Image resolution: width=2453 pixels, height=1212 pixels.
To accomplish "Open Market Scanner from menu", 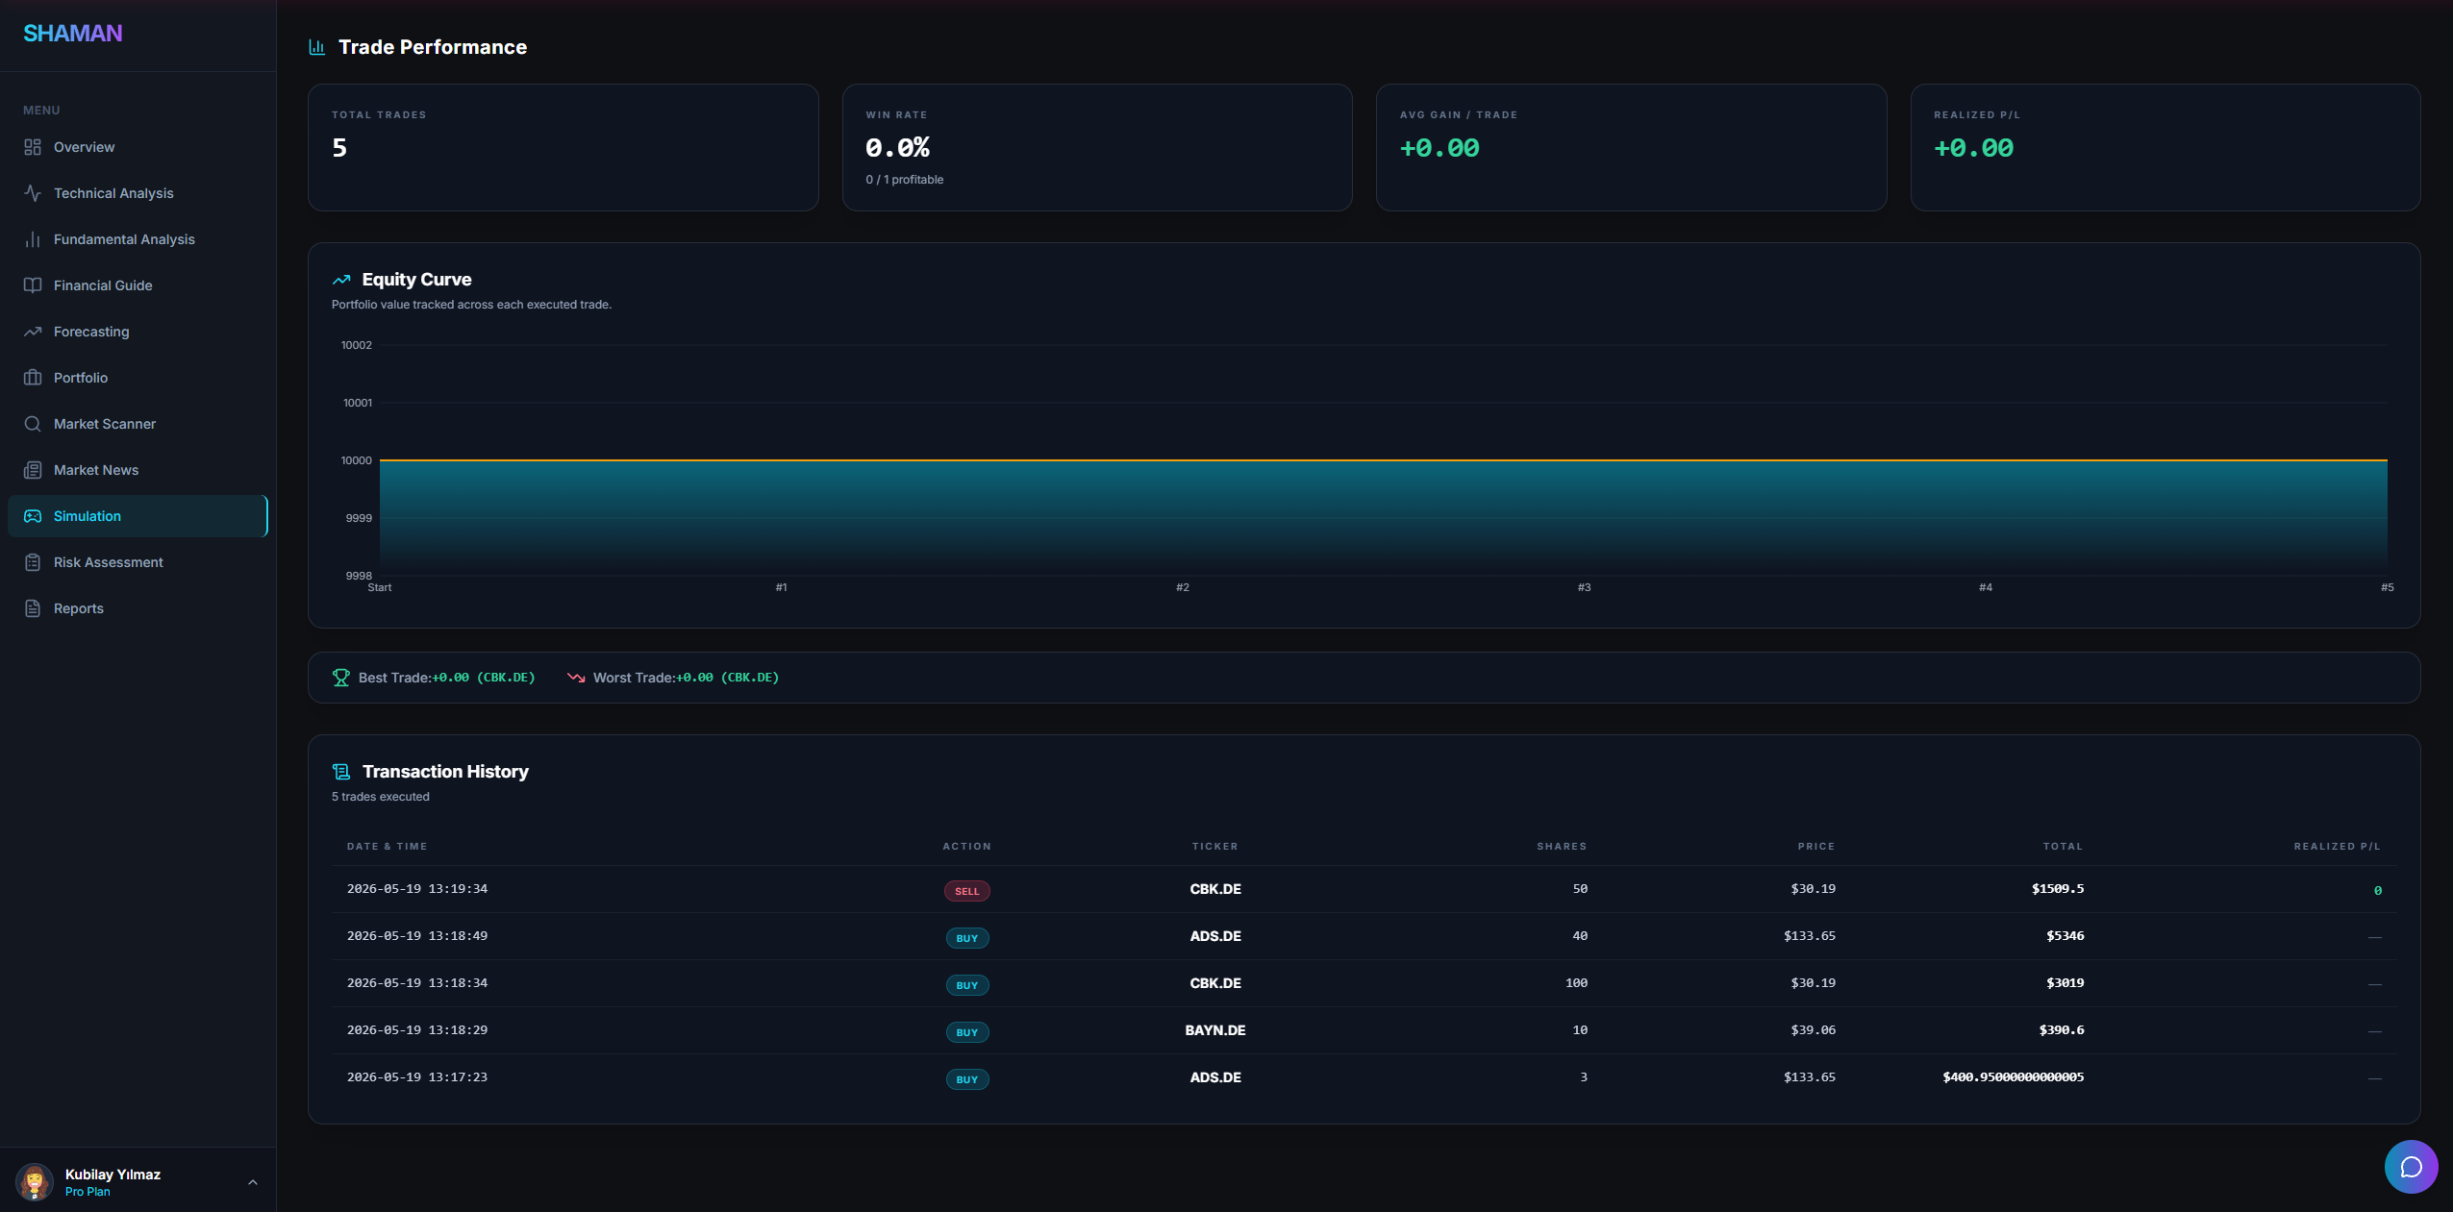I will pyautogui.click(x=138, y=424).
